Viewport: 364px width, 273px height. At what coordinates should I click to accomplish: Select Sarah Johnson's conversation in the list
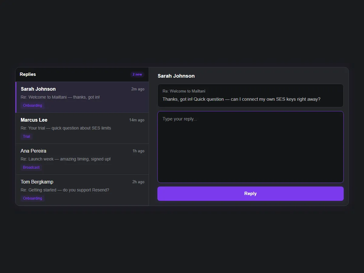82,97
